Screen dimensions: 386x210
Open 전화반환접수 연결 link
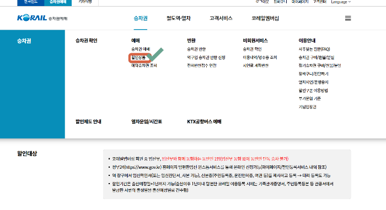click(x=202, y=65)
